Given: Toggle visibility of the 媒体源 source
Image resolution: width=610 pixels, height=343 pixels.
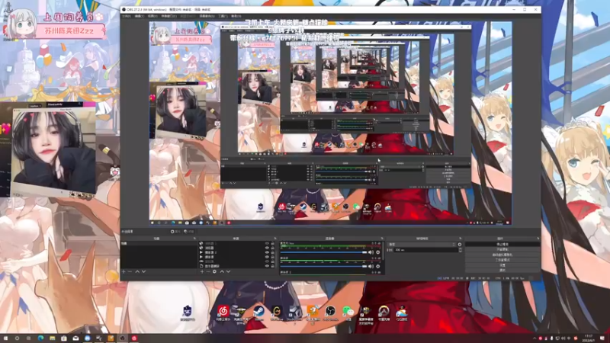Looking at the screenshot, I should 267,257.
